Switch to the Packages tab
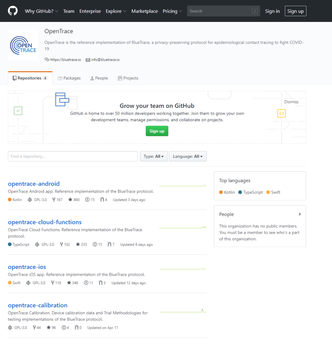Screen dimensions: 332x346 point(69,78)
